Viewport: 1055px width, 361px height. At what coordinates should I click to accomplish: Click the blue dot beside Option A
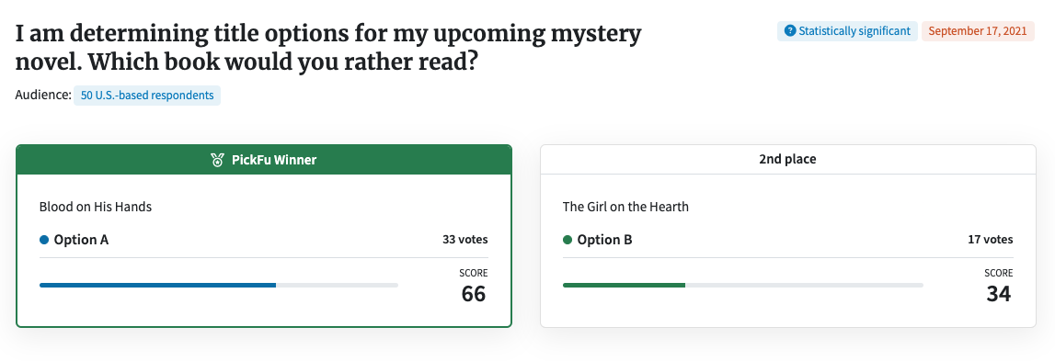[44, 240]
